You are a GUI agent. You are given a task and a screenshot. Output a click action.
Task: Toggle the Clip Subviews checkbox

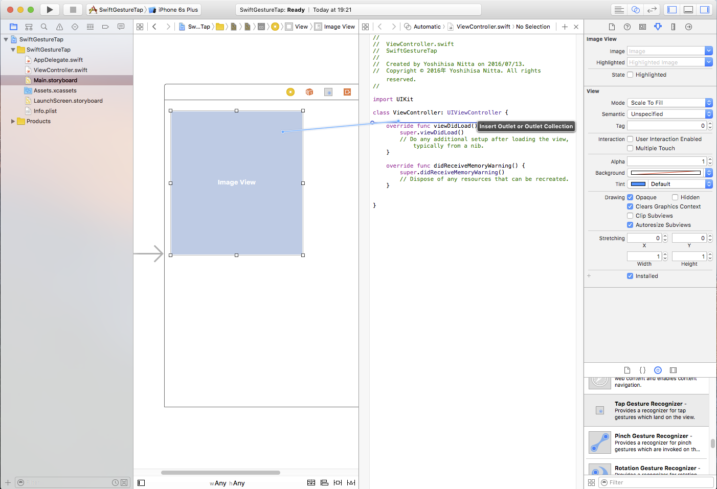(x=630, y=216)
